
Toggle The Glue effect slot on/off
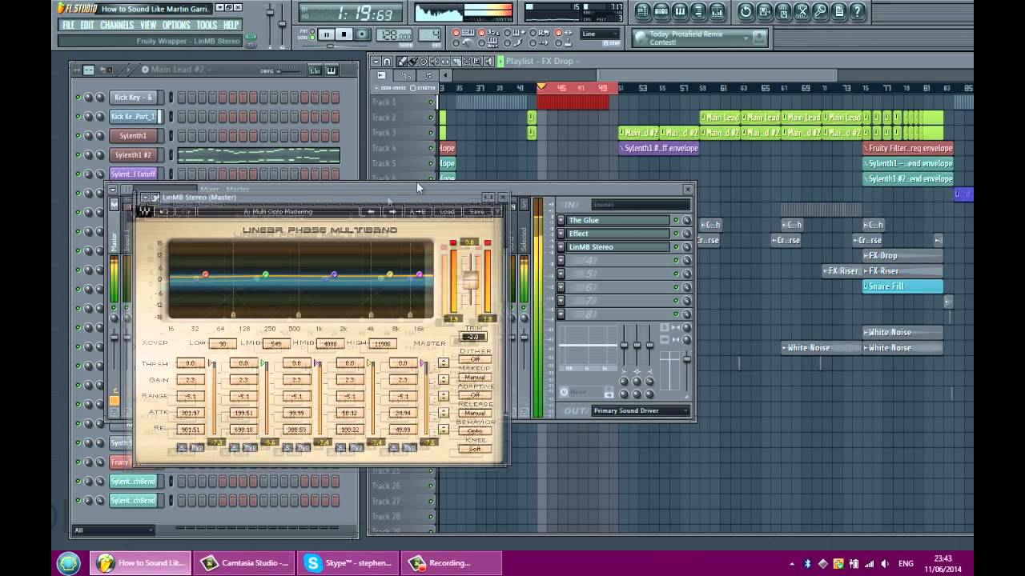tap(676, 220)
